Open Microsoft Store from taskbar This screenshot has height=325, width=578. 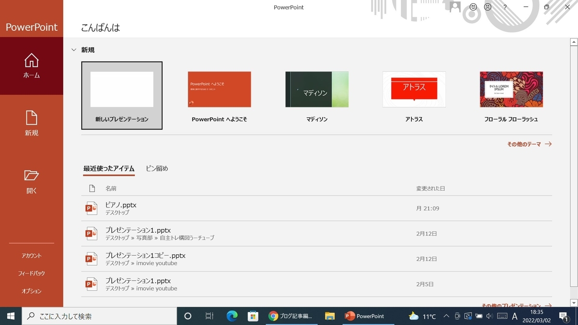[x=253, y=316]
